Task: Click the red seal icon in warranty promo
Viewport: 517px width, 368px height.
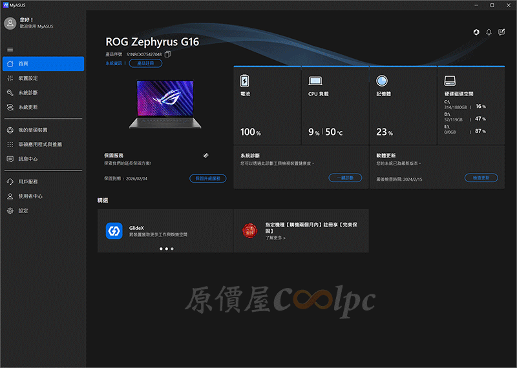Action: pyautogui.click(x=249, y=230)
